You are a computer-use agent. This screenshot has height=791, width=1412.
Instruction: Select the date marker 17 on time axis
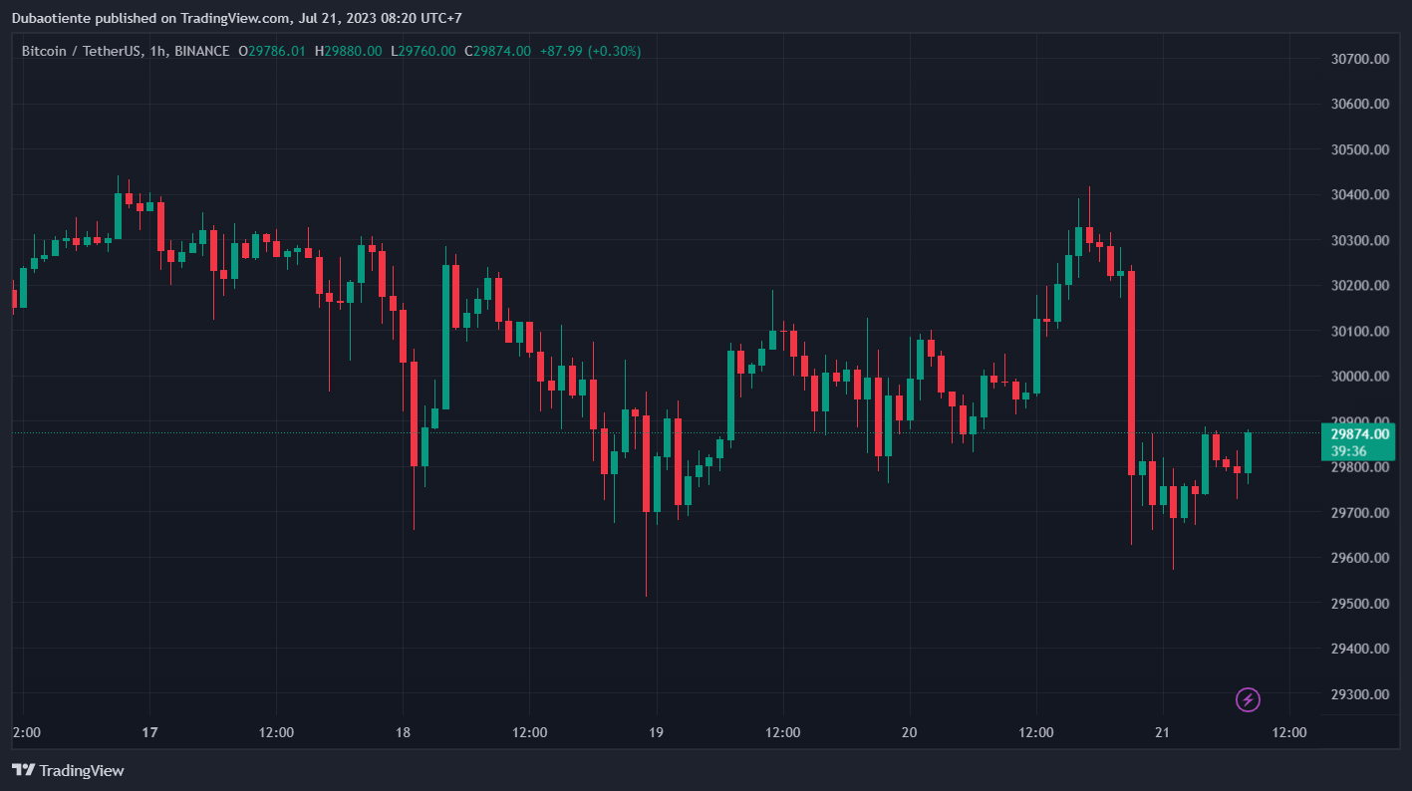point(149,732)
